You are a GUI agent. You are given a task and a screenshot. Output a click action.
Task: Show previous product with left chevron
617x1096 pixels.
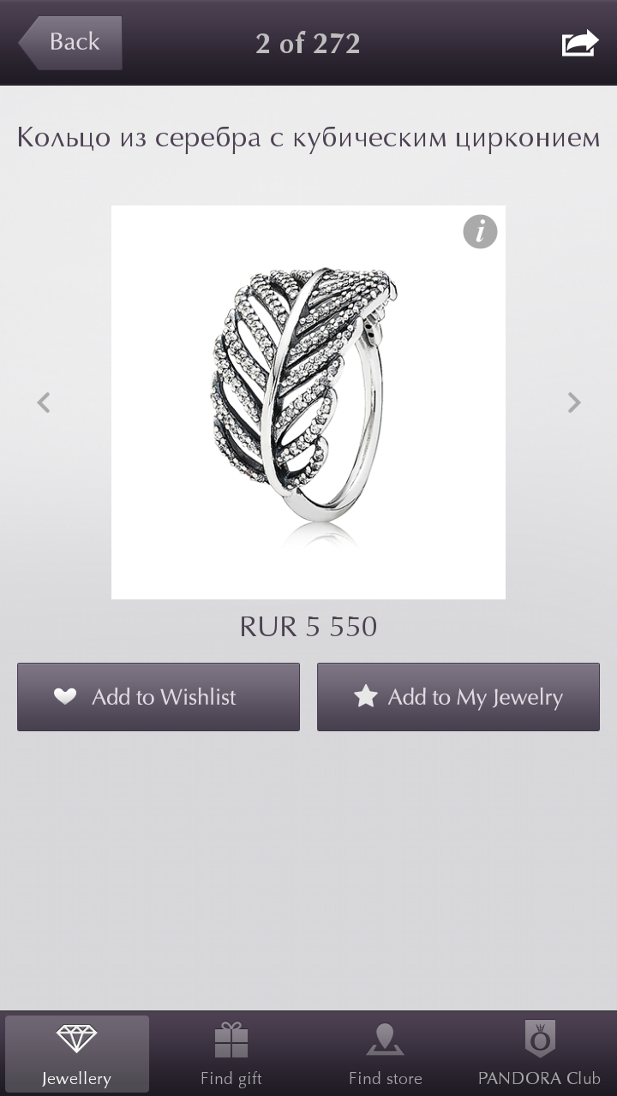click(x=44, y=402)
